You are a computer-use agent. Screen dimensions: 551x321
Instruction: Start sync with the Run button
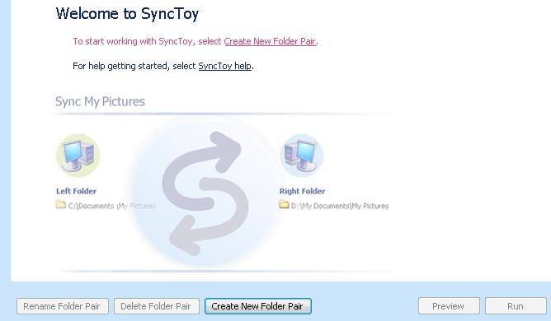click(x=516, y=306)
